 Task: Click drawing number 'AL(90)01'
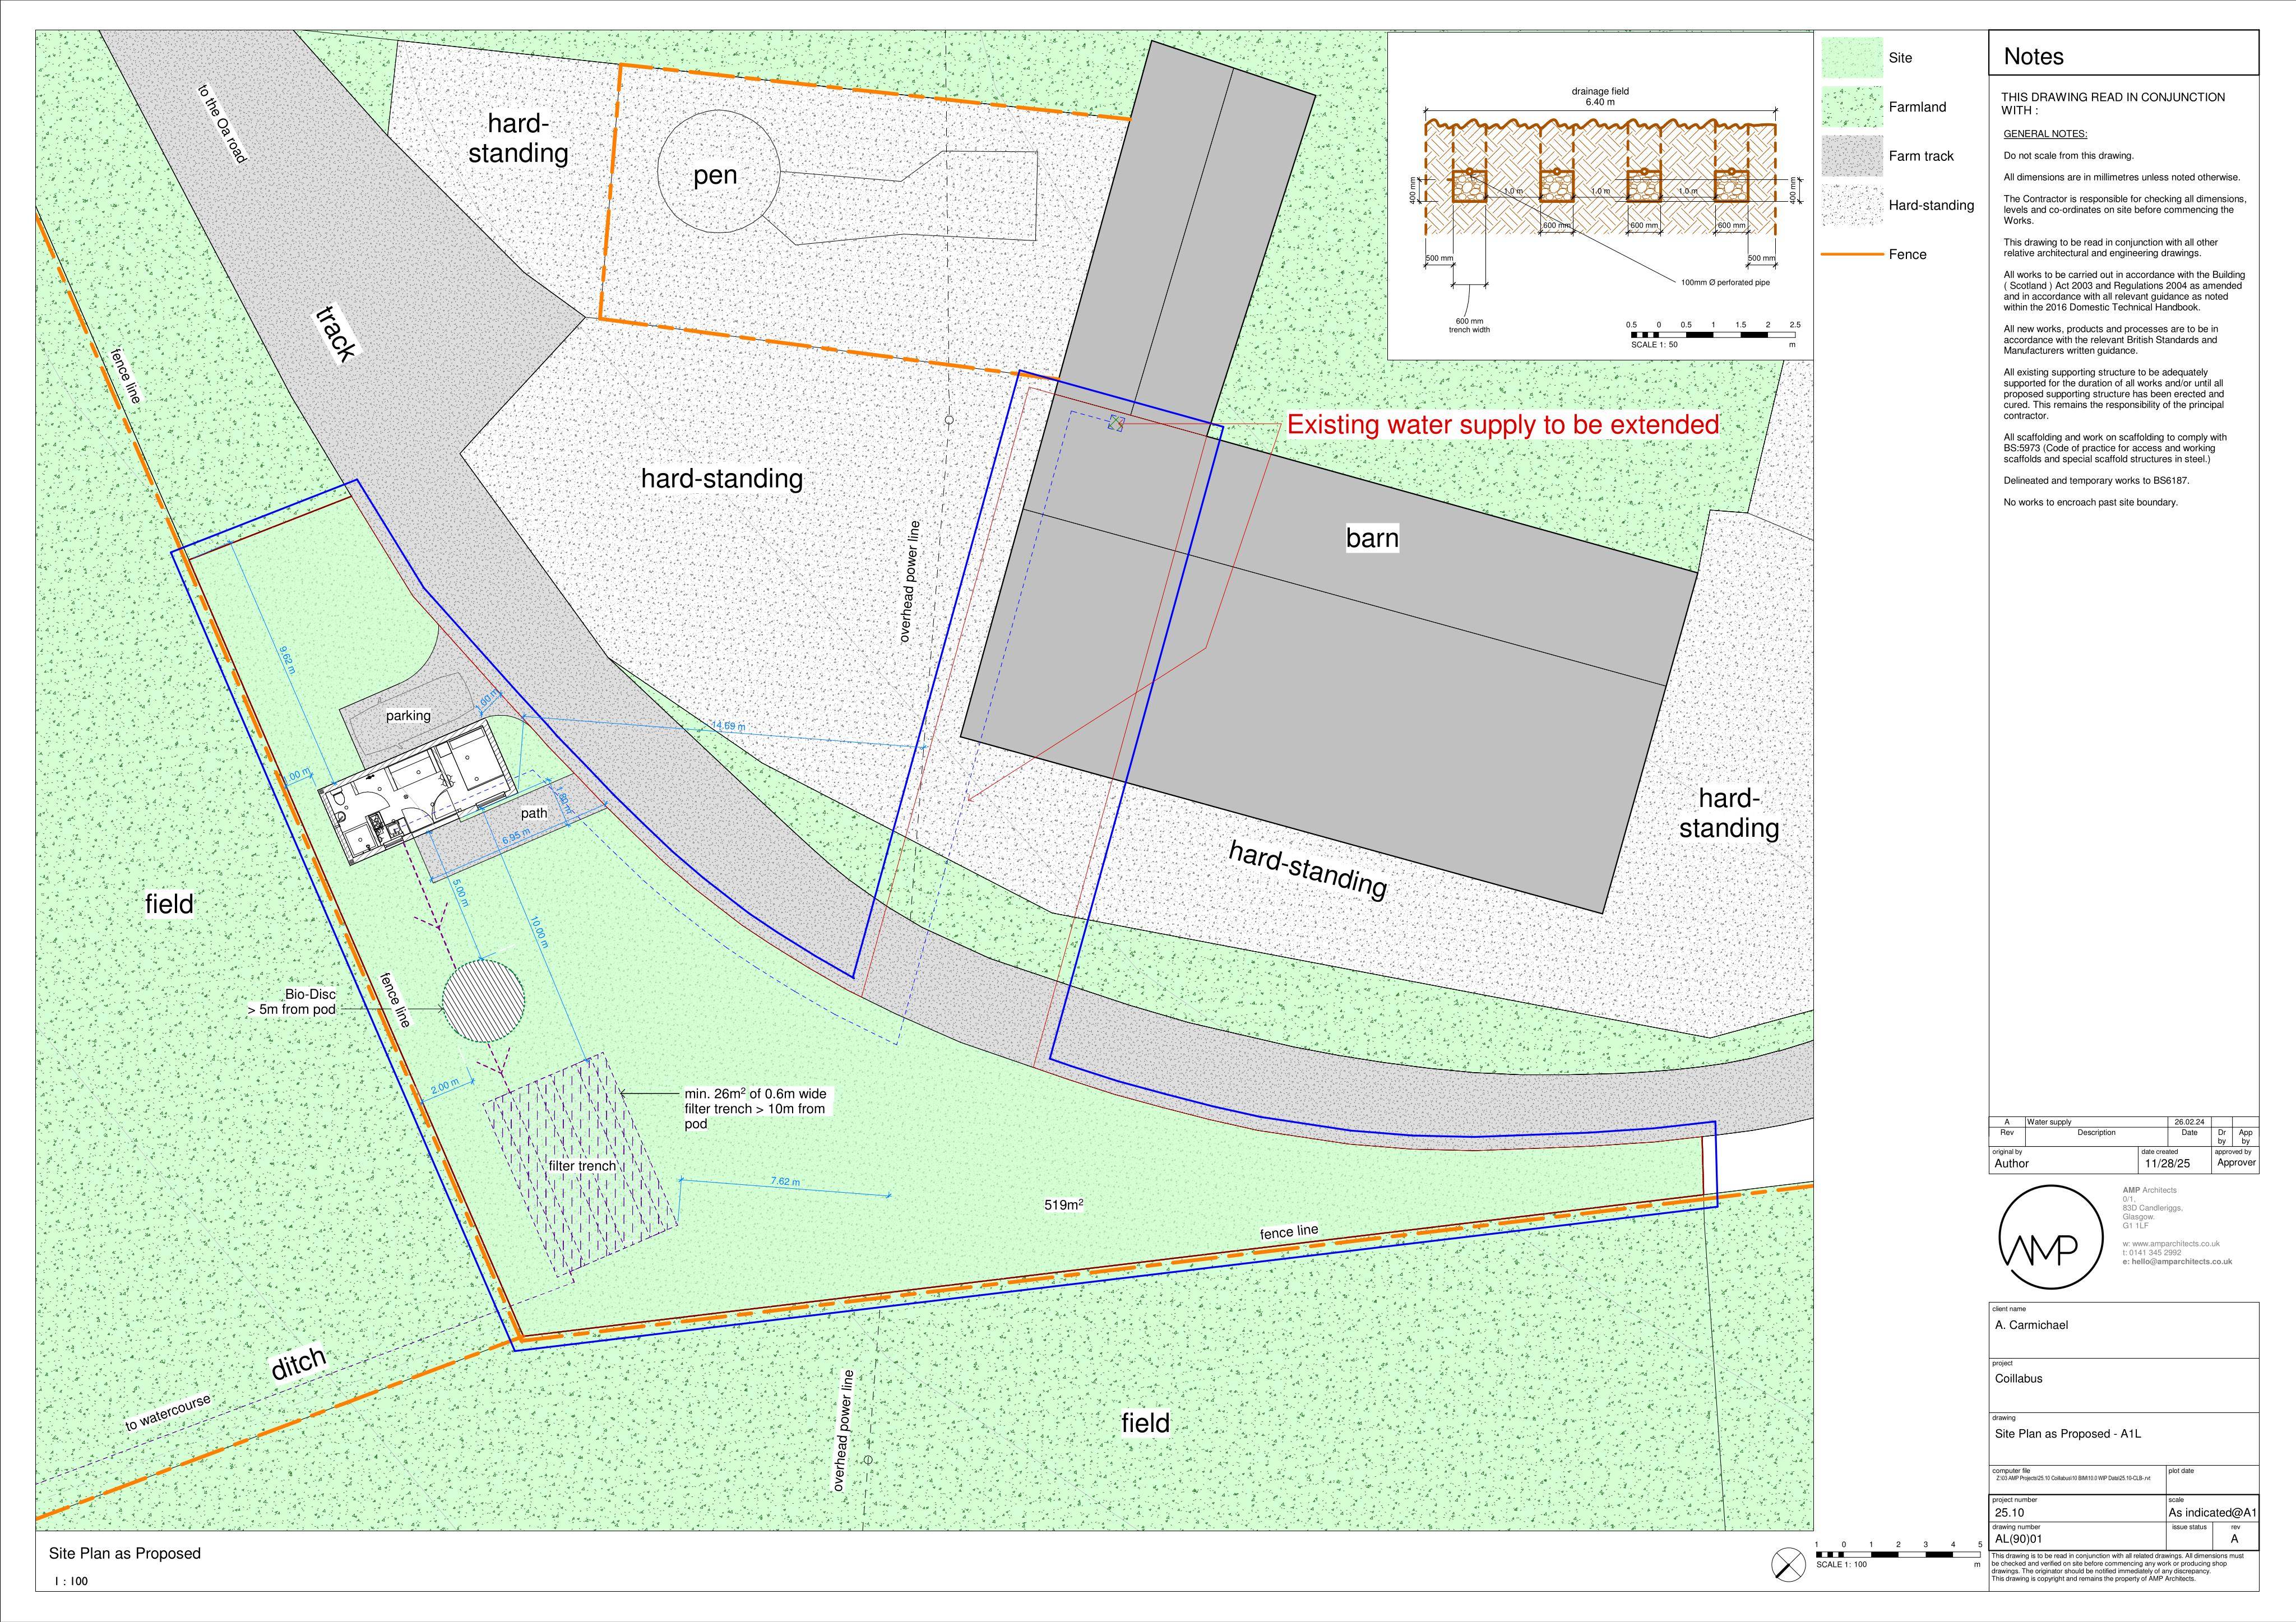[x=2018, y=1539]
